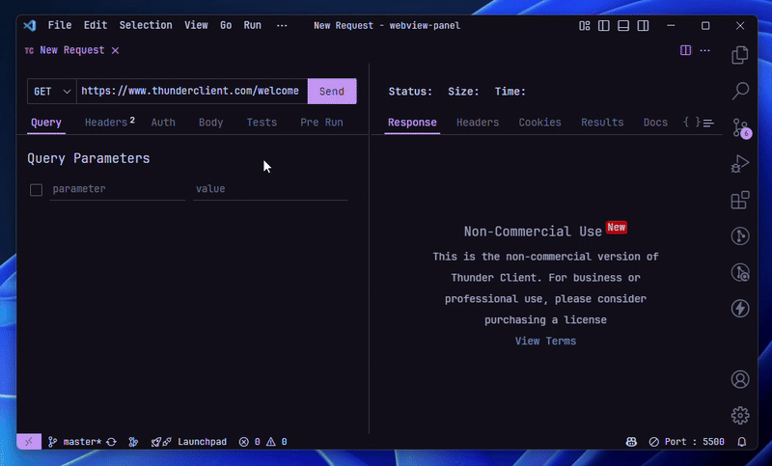Open the File menu
Image resolution: width=772 pixels, height=466 pixels.
point(60,26)
